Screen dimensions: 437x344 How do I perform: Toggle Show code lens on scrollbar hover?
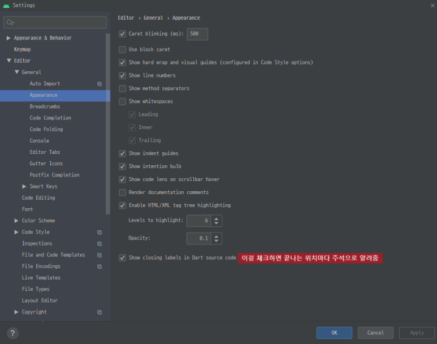pos(122,179)
